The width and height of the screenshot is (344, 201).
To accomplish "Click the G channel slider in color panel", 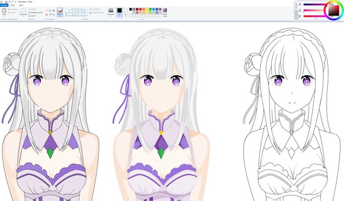I will coord(314,10).
